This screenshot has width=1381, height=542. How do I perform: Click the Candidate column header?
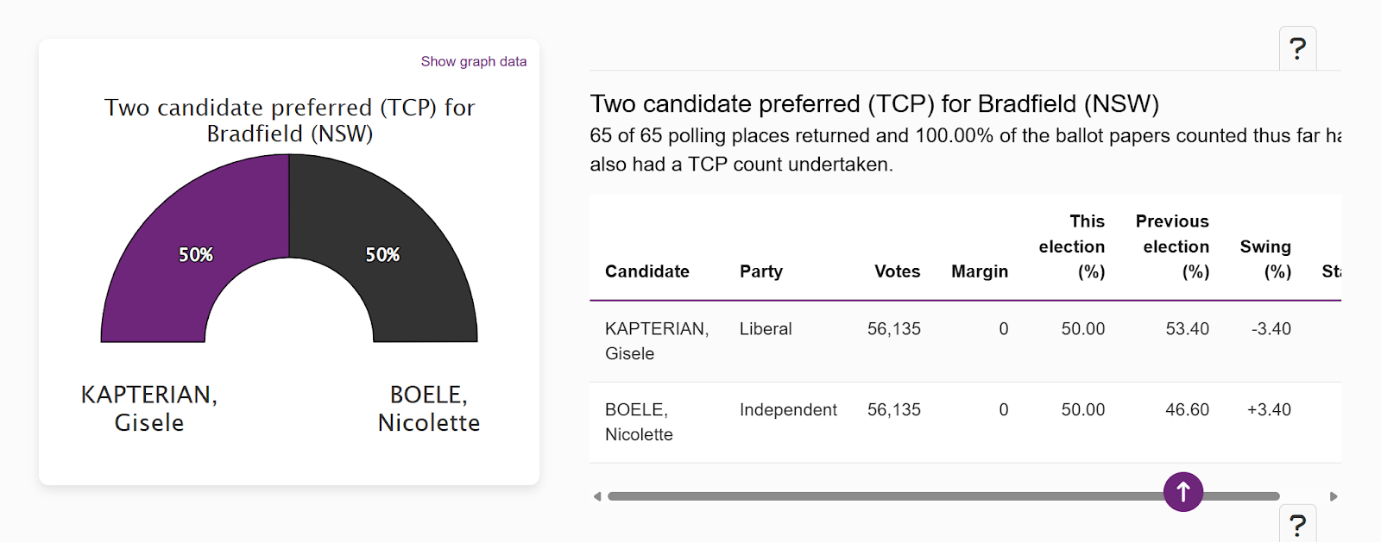646,271
